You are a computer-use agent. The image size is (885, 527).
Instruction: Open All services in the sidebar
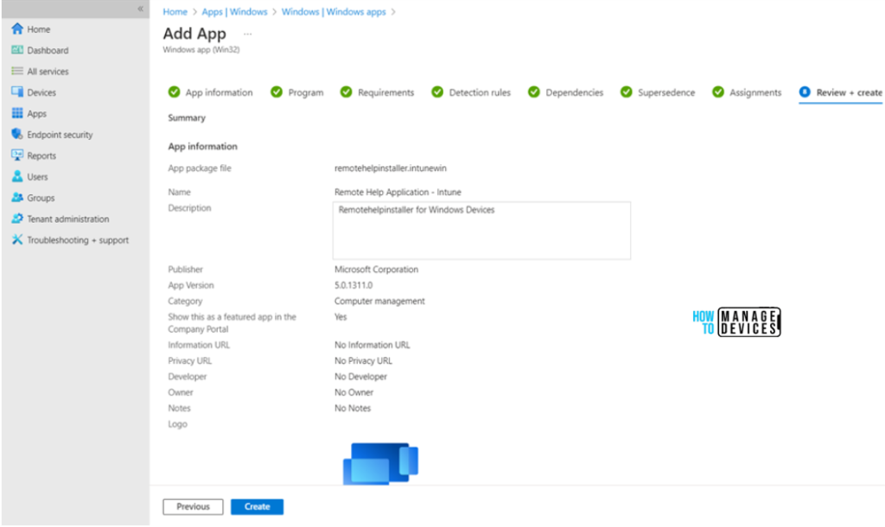(48, 72)
